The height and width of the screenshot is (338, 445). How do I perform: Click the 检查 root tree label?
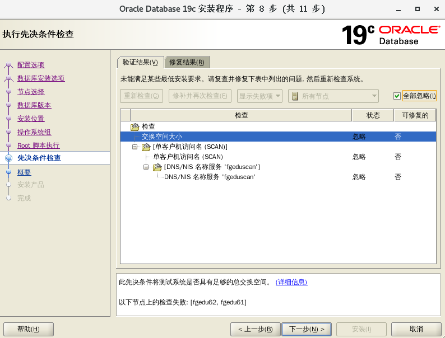149,126
